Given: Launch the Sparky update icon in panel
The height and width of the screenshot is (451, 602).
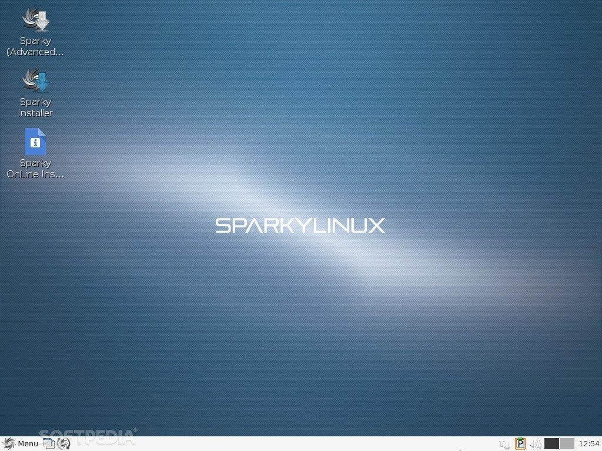Looking at the screenshot, I should pyautogui.click(x=63, y=444).
